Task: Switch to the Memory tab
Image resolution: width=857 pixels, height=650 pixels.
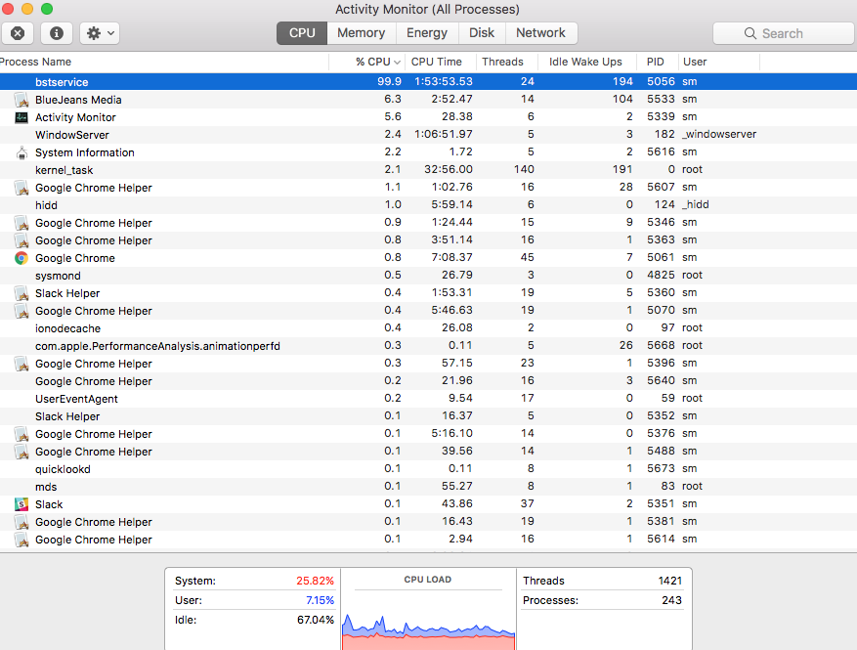Action: click(361, 33)
